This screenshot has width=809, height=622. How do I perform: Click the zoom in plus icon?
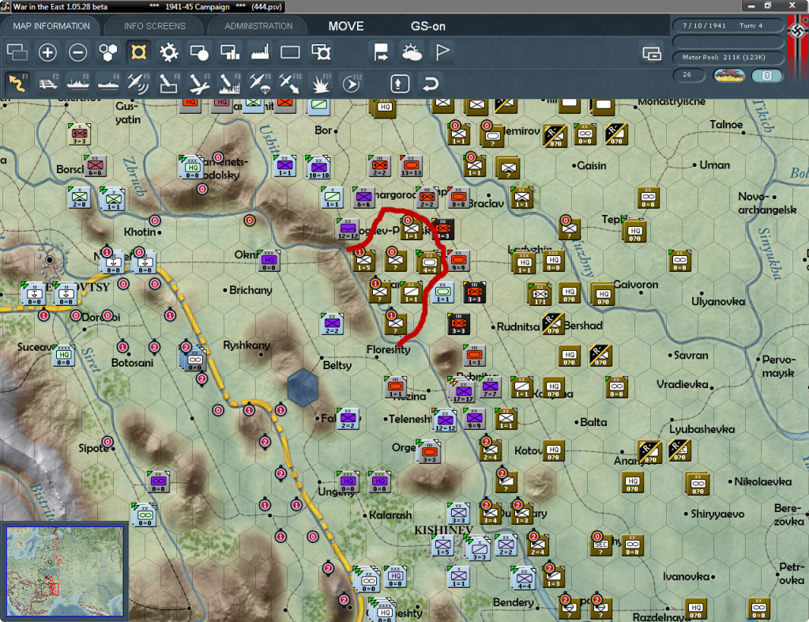click(47, 52)
